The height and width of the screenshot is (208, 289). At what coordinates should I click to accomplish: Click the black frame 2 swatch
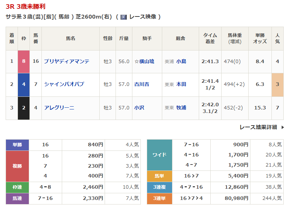24,108
